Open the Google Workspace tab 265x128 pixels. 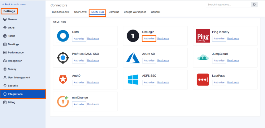point(135,12)
